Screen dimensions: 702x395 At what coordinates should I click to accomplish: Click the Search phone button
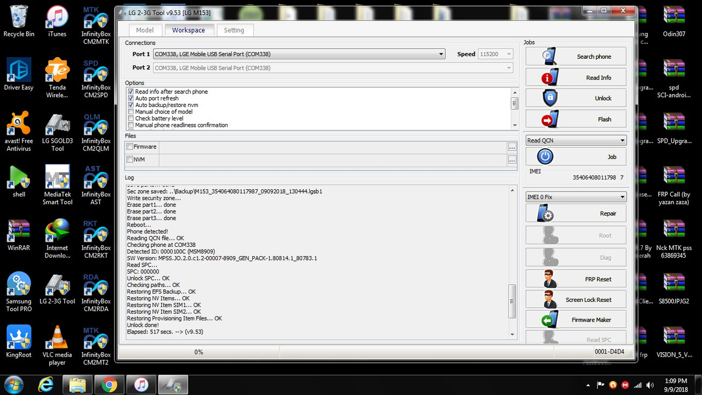576,57
